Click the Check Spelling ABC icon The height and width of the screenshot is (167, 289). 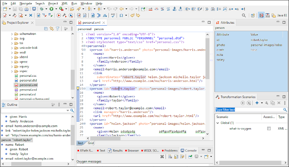pyautogui.click(x=113, y=15)
